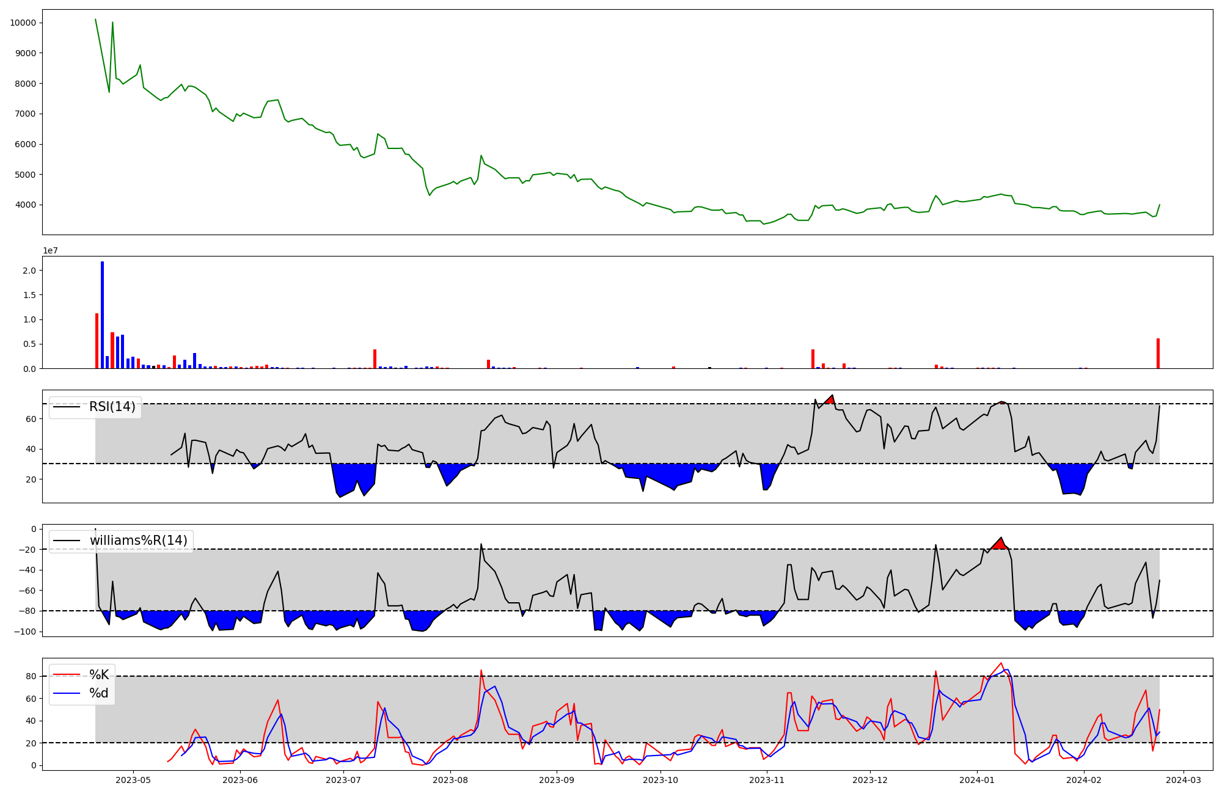Click the %K legend entry

tap(99, 674)
